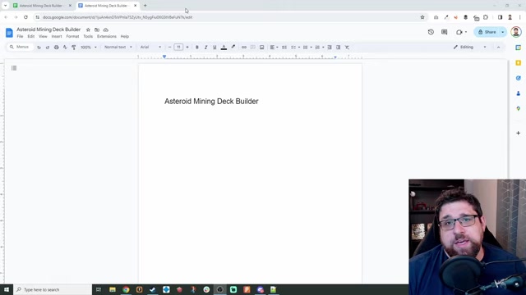Undo the last action
Image resolution: width=526 pixels, height=295 pixels.
(x=39, y=48)
